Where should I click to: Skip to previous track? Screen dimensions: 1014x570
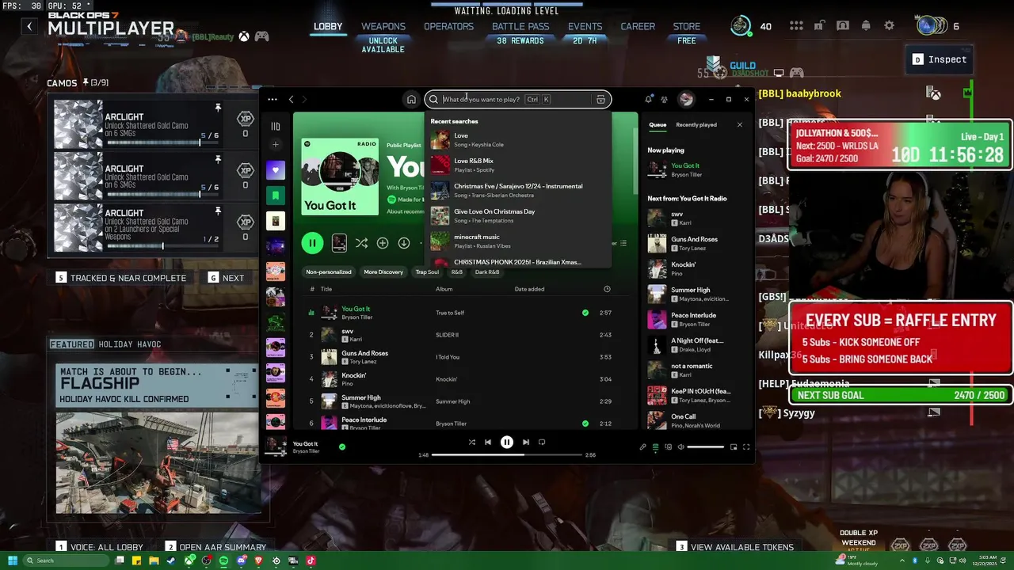tap(488, 443)
